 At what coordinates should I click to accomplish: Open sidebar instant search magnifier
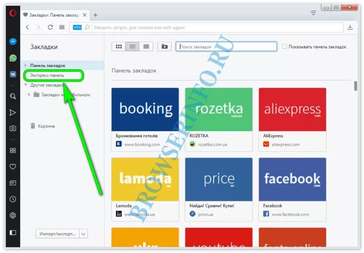click(x=13, y=96)
